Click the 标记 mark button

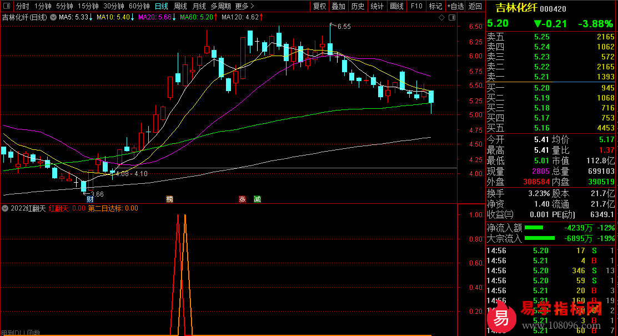point(435,6)
